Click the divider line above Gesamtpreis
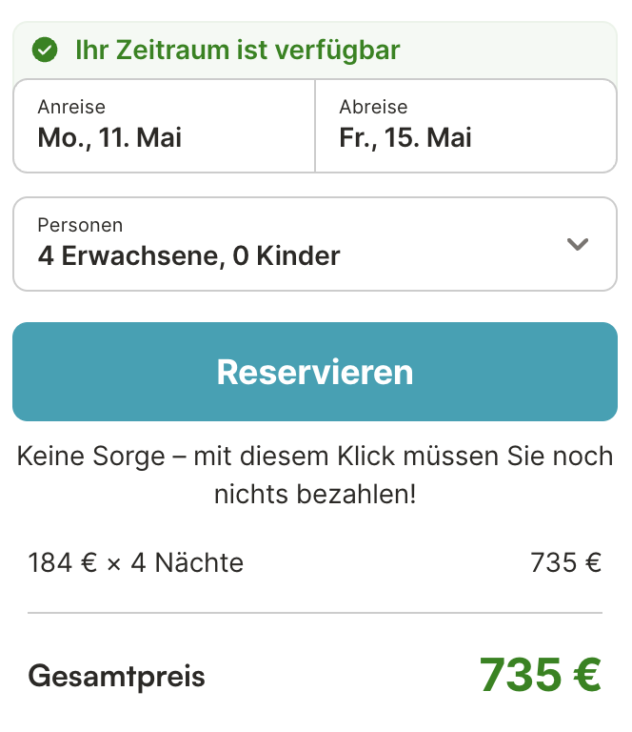 click(x=315, y=613)
